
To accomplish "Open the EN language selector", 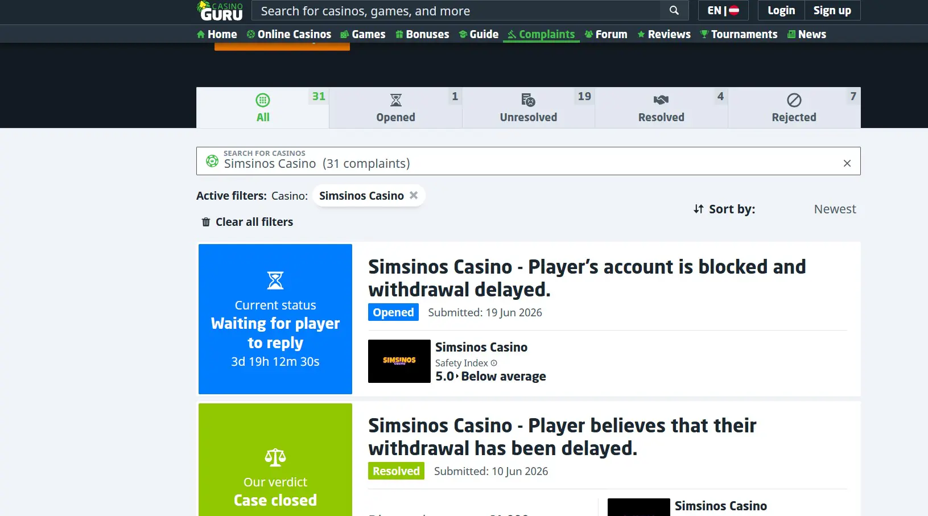I will coord(723,10).
